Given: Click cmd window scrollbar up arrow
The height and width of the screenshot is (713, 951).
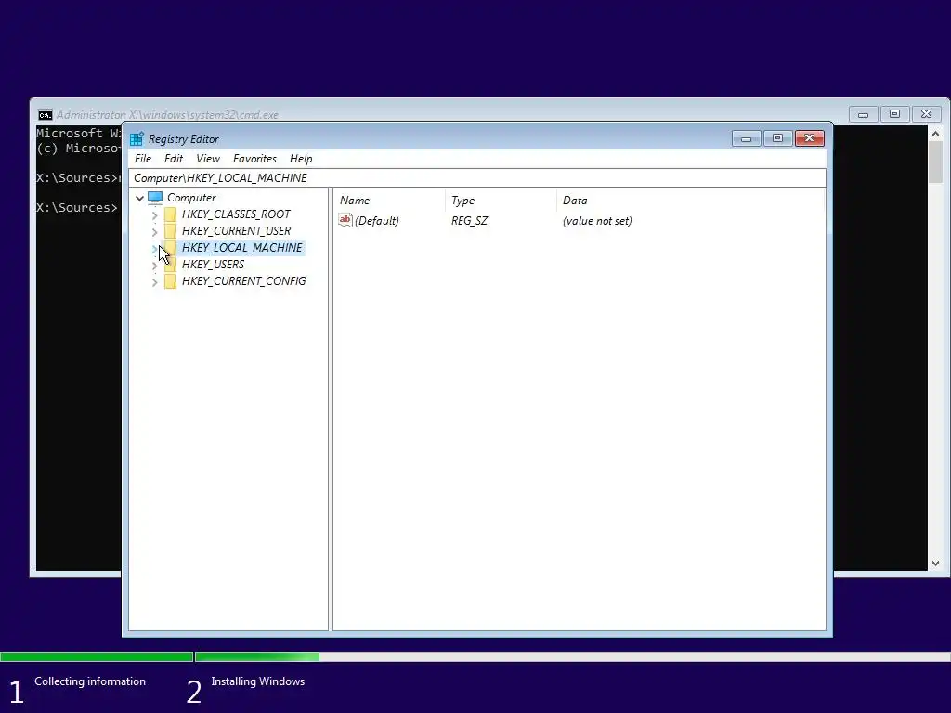Looking at the screenshot, I should tap(935, 134).
